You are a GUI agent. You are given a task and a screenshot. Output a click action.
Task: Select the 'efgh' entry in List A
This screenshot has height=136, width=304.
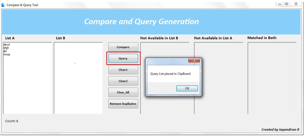(6, 48)
